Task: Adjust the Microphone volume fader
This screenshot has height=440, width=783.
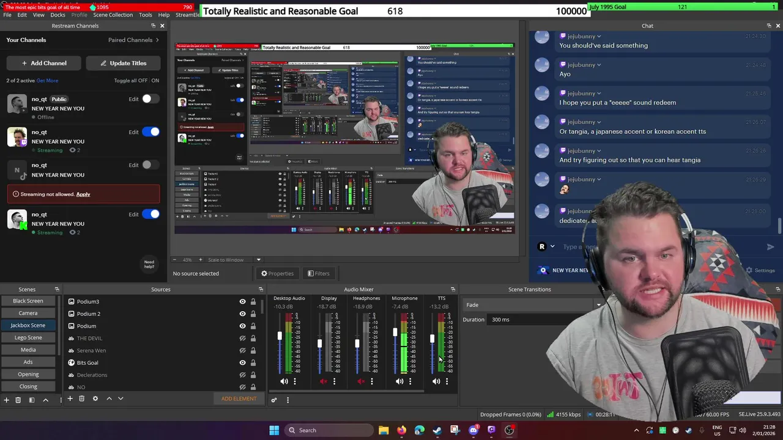Action: [x=395, y=333]
